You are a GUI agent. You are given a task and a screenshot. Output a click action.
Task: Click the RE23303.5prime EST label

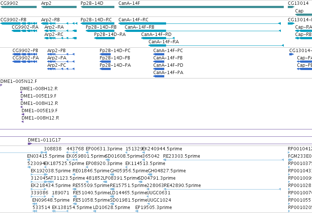click(181, 156)
